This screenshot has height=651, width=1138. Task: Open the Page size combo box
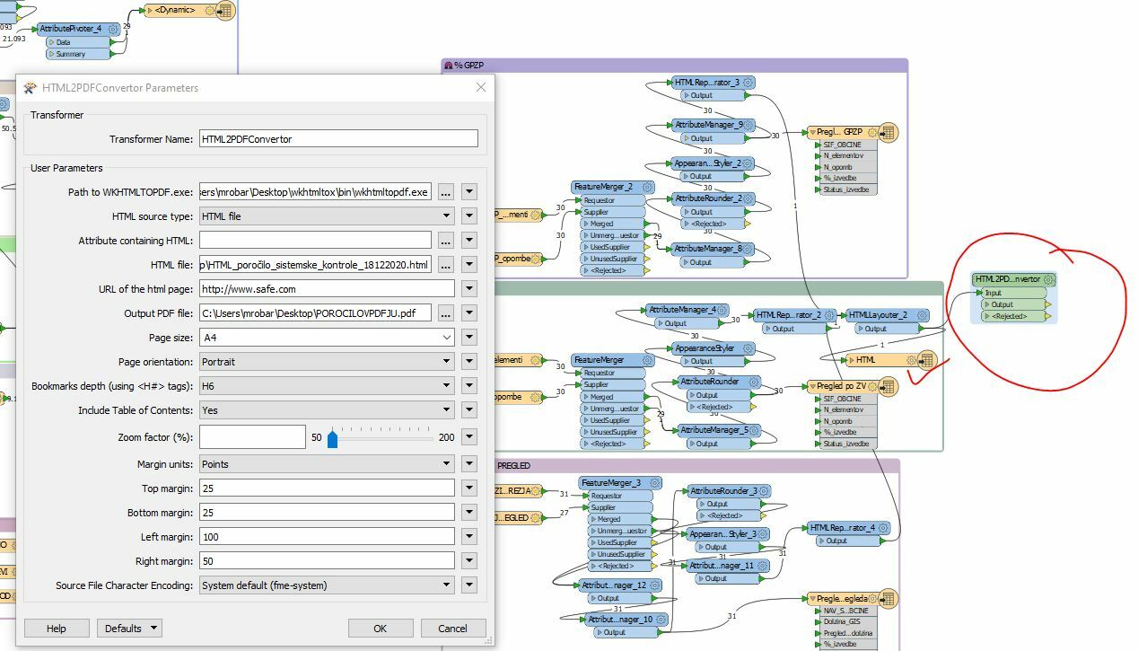point(327,338)
